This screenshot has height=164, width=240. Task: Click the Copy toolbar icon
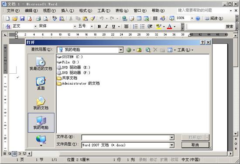point(78,18)
